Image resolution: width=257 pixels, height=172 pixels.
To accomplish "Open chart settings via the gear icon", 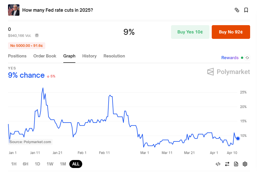I will pyautogui.click(x=245, y=164).
